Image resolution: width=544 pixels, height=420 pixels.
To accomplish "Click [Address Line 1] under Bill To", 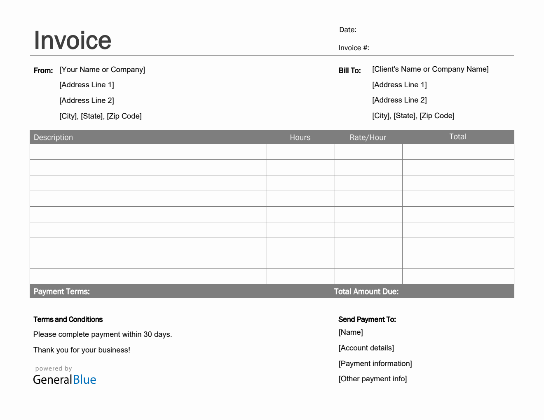I will pyautogui.click(x=399, y=84).
